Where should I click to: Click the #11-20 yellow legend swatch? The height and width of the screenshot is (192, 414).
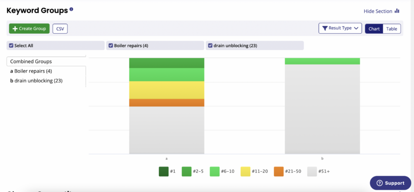click(x=246, y=171)
